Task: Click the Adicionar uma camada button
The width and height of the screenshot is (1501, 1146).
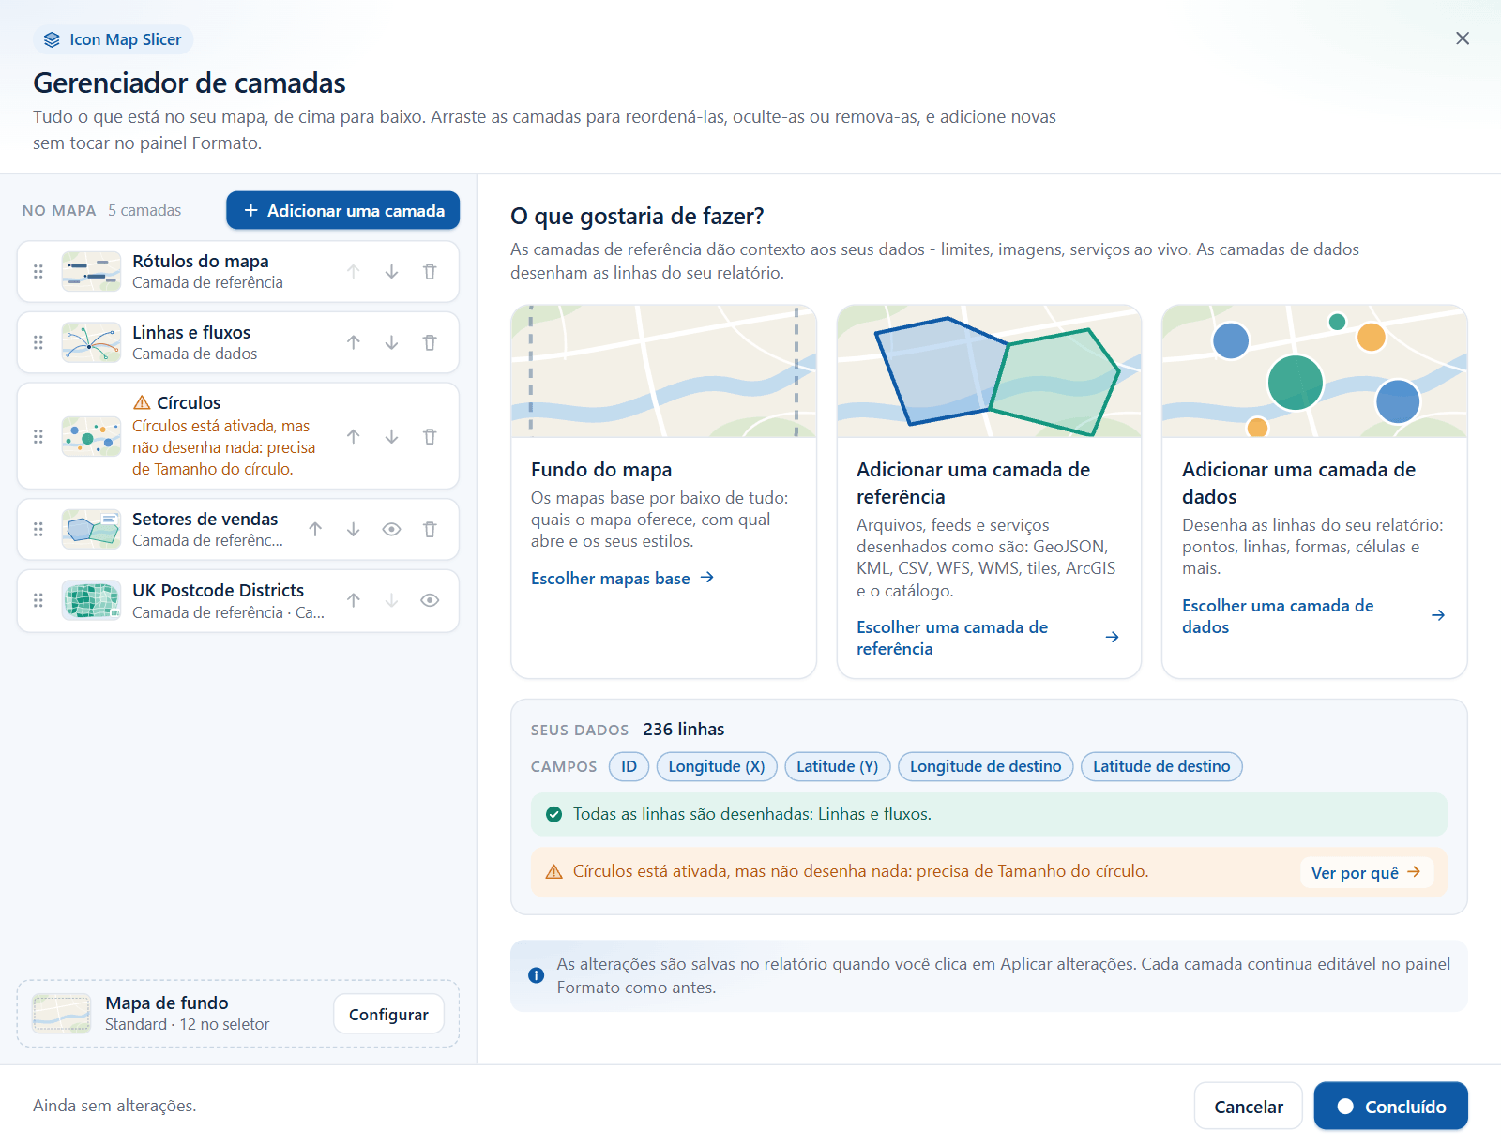Action: (x=342, y=211)
